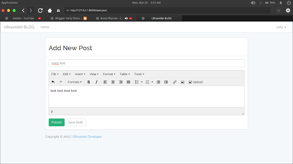Go back in browser history

coord(23,10)
